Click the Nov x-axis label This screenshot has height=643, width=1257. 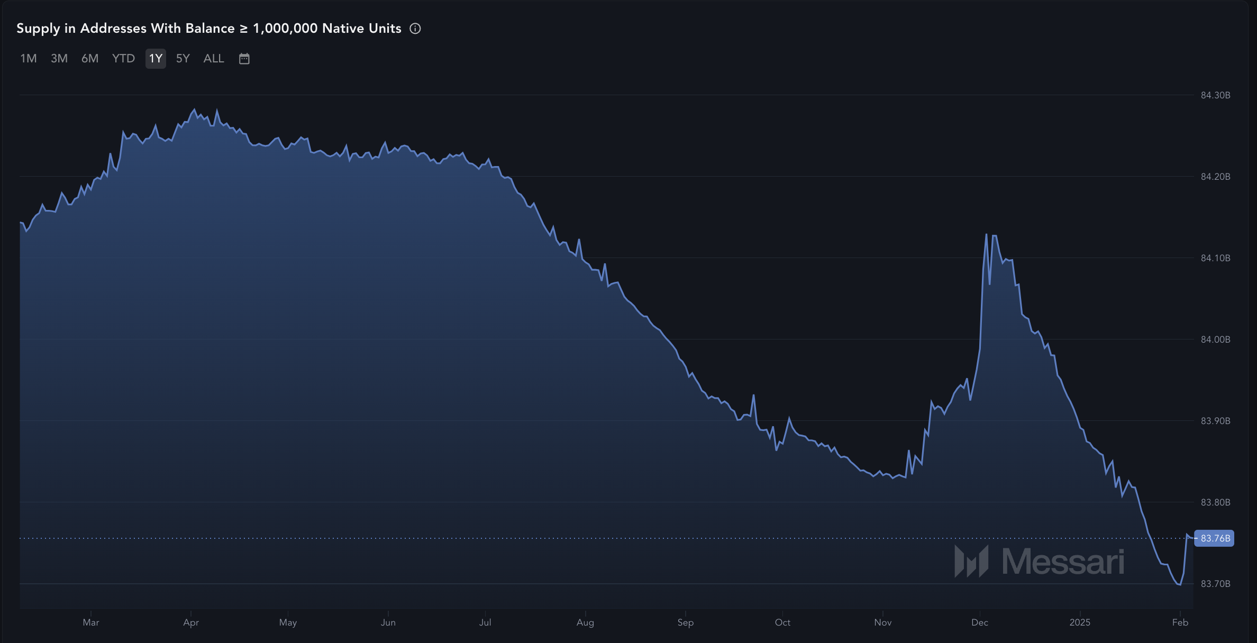(x=883, y=622)
